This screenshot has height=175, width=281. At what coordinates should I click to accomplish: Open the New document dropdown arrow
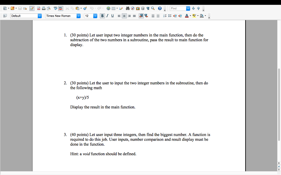(x=9, y=8)
